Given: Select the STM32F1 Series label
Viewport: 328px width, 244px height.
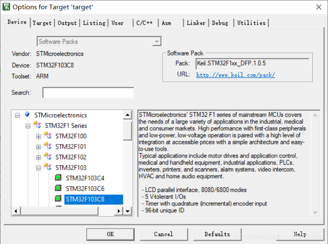Looking at the screenshot, I should point(66,126).
